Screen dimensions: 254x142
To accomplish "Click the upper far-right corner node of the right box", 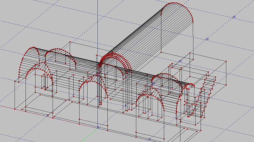I will tap(226, 62).
